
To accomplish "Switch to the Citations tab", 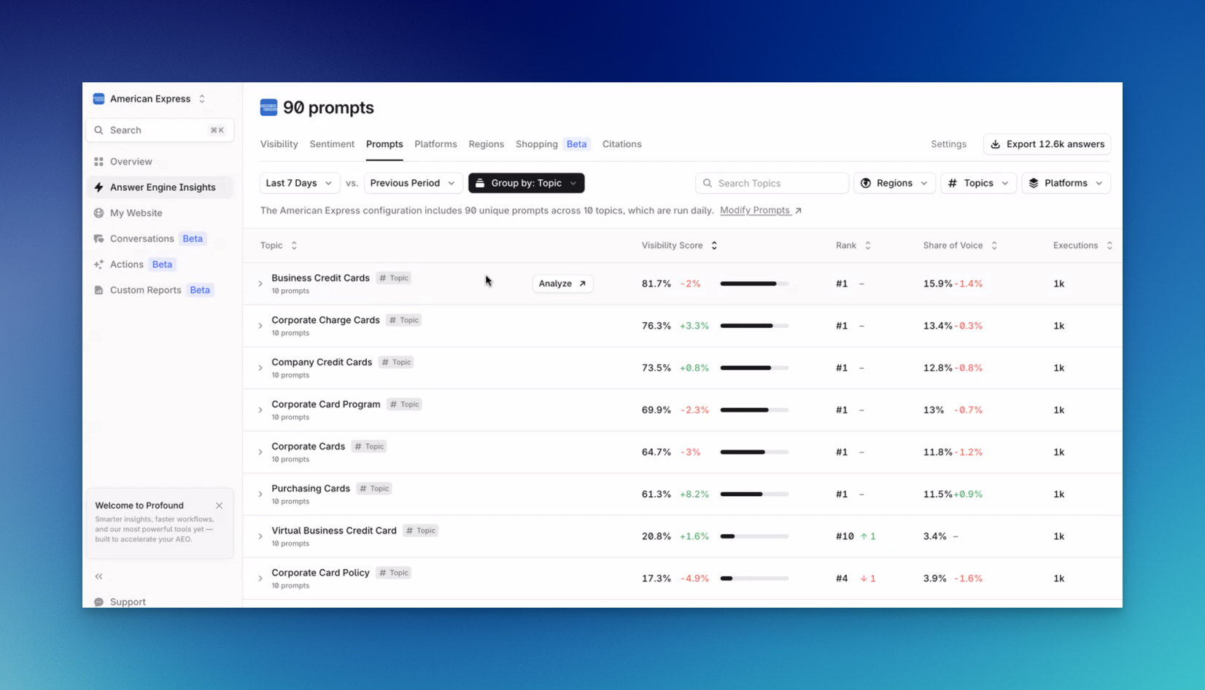I will point(622,144).
